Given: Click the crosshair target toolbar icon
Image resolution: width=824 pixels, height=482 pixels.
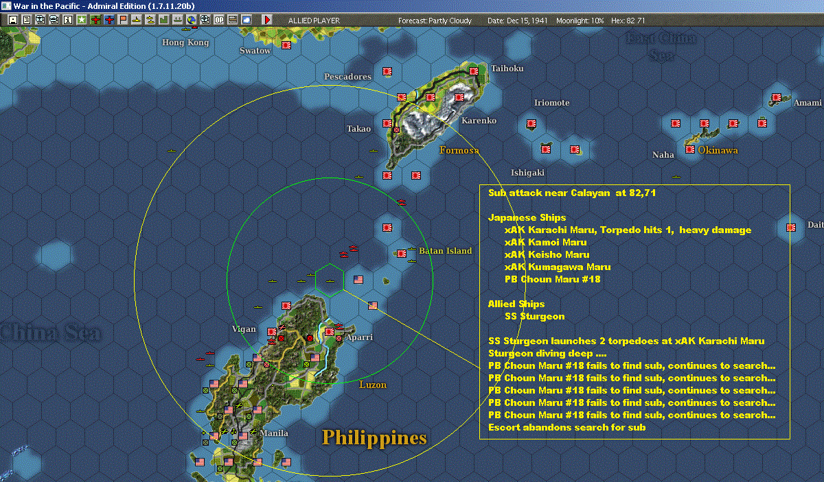Looking at the screenshot, I should click(x=205, y=20).
